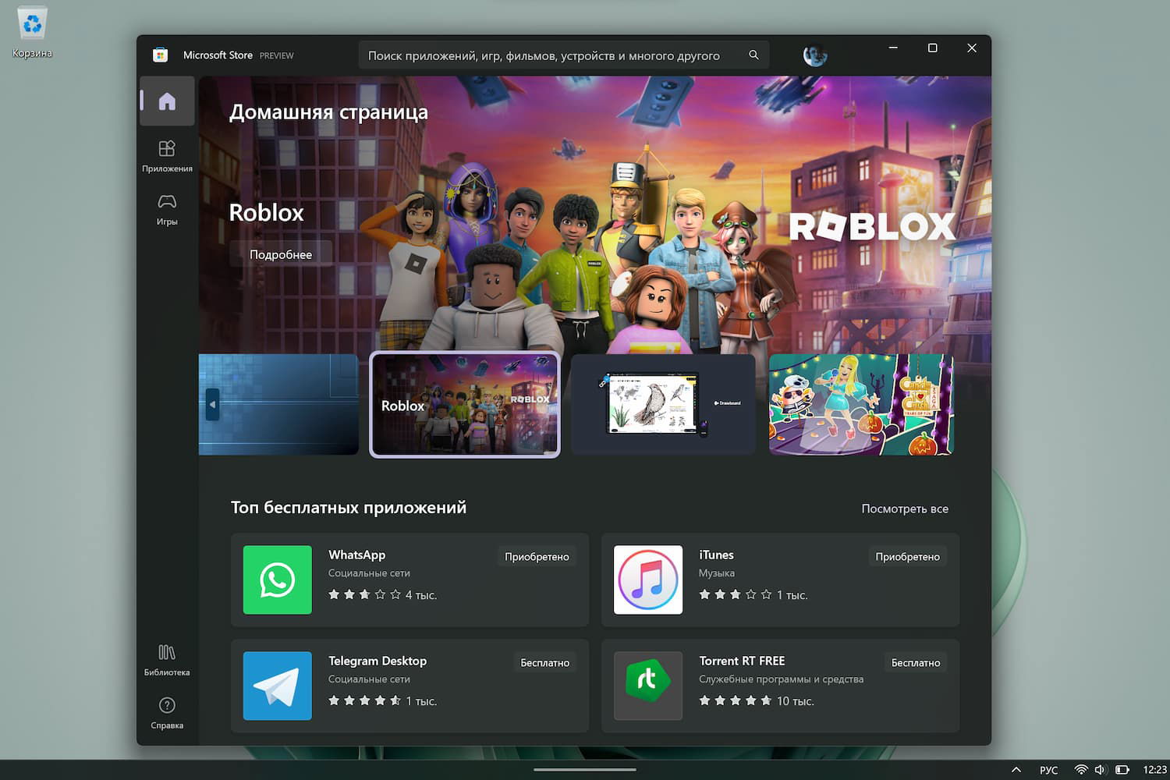Click the Топ бесплатных приложений heading
The image size is (1170, 780).
click(349, 508)
